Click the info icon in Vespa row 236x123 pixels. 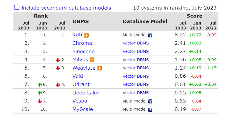[x=150, y=101]
